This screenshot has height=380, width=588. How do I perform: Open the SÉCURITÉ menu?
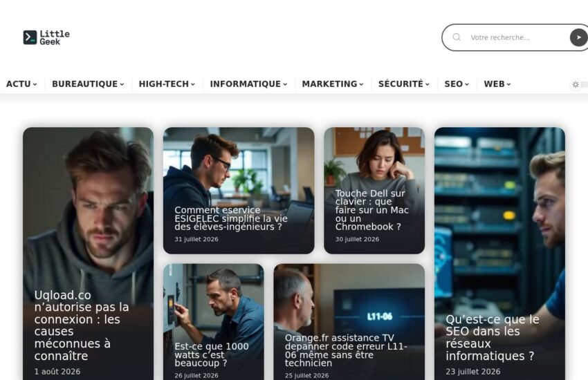point(404,84)
